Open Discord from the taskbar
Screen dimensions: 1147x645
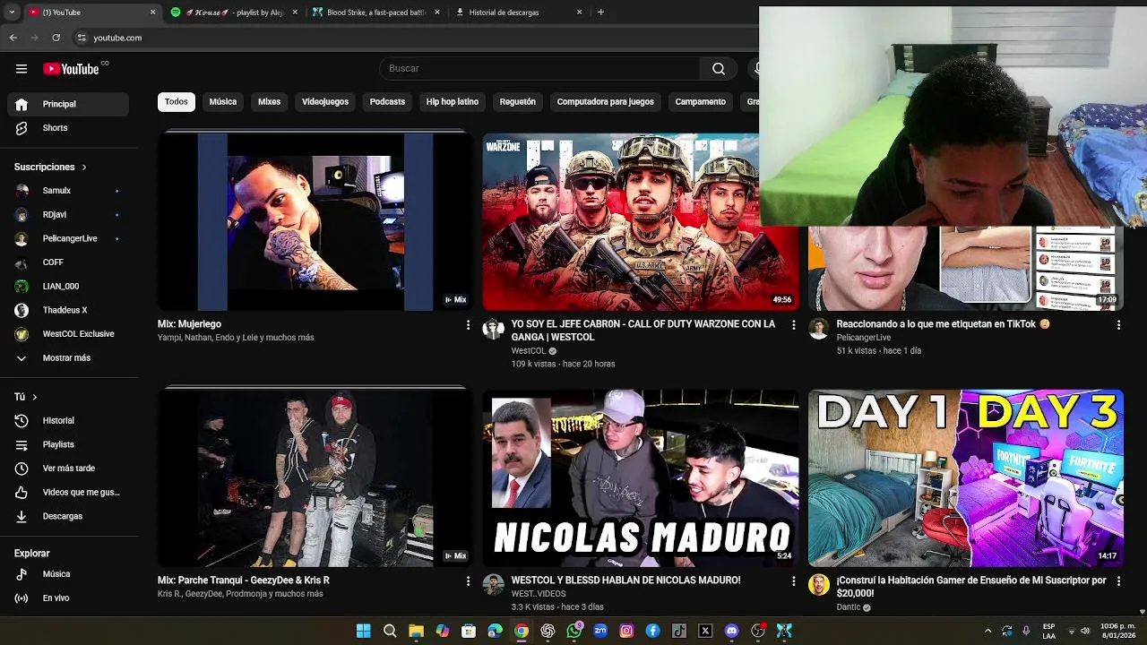(731, 631)
